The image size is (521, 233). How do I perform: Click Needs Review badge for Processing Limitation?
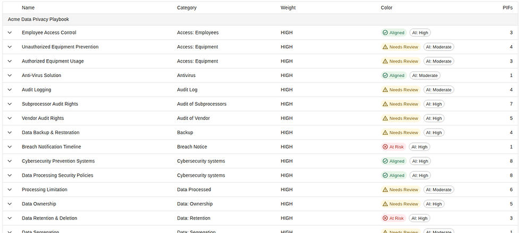pos(401,189)
